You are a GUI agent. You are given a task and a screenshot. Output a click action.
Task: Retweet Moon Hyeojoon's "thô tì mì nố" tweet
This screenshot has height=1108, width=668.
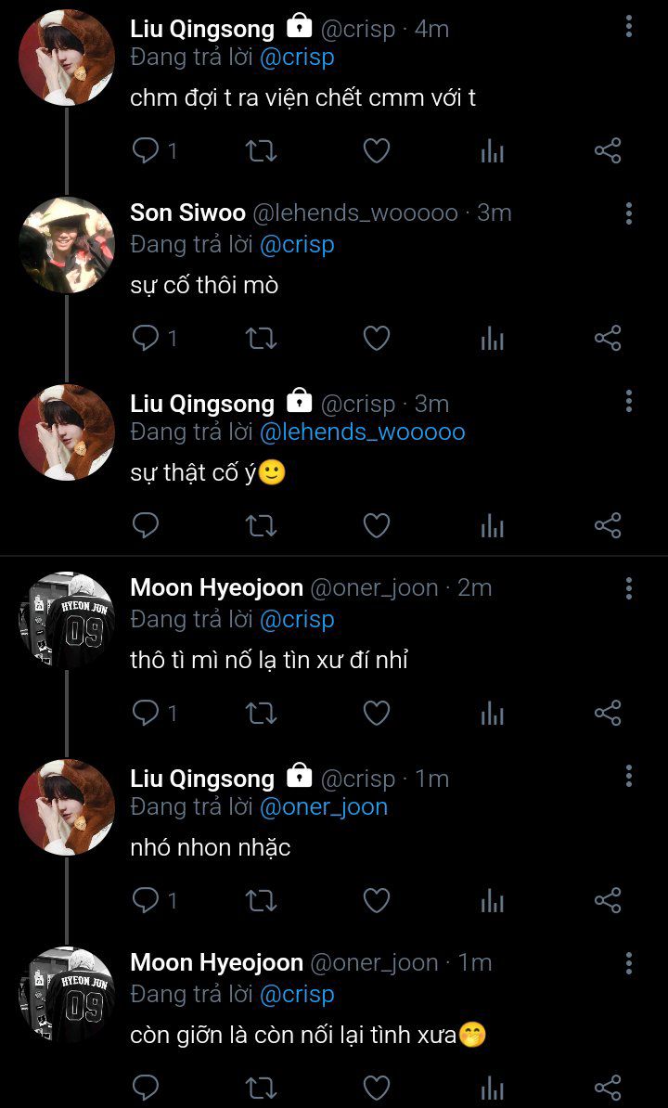click(261, 713)
